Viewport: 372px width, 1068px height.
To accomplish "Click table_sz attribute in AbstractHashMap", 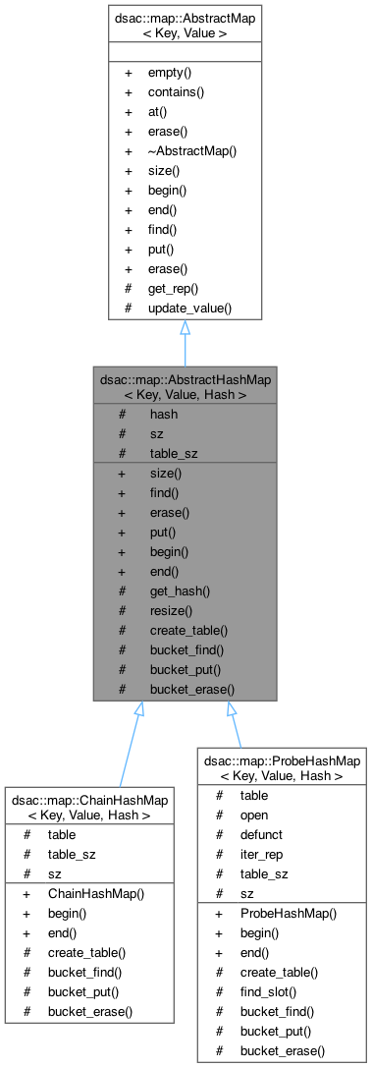I will click(x=174, y=452).
